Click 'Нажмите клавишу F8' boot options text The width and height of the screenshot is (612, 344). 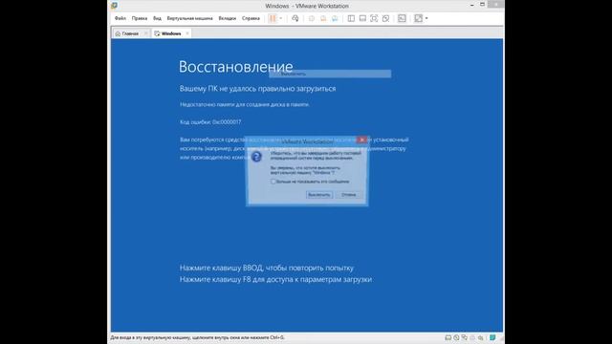click(x=275, y=279)
